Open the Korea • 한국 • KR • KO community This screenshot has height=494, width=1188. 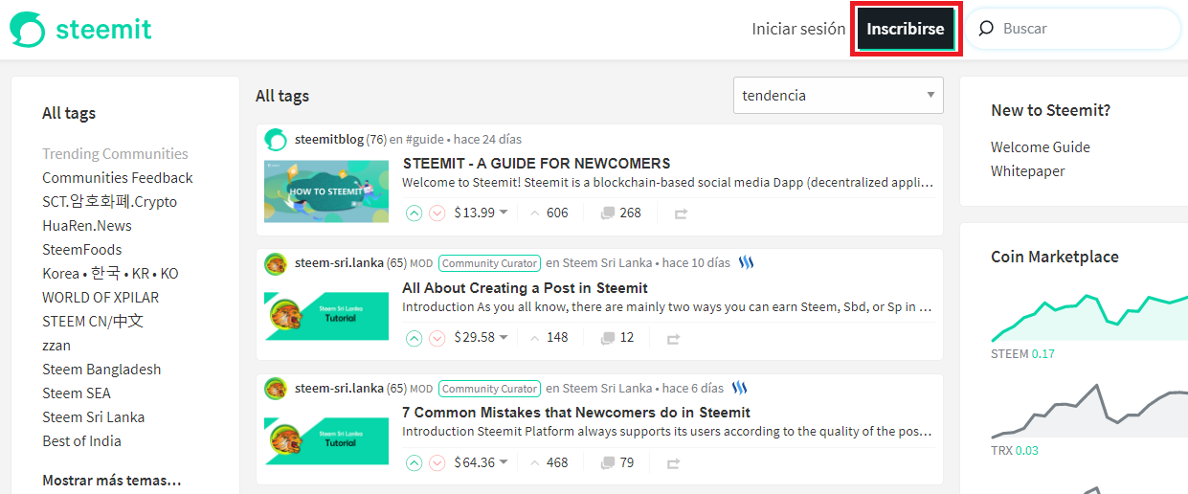point(110,274)
